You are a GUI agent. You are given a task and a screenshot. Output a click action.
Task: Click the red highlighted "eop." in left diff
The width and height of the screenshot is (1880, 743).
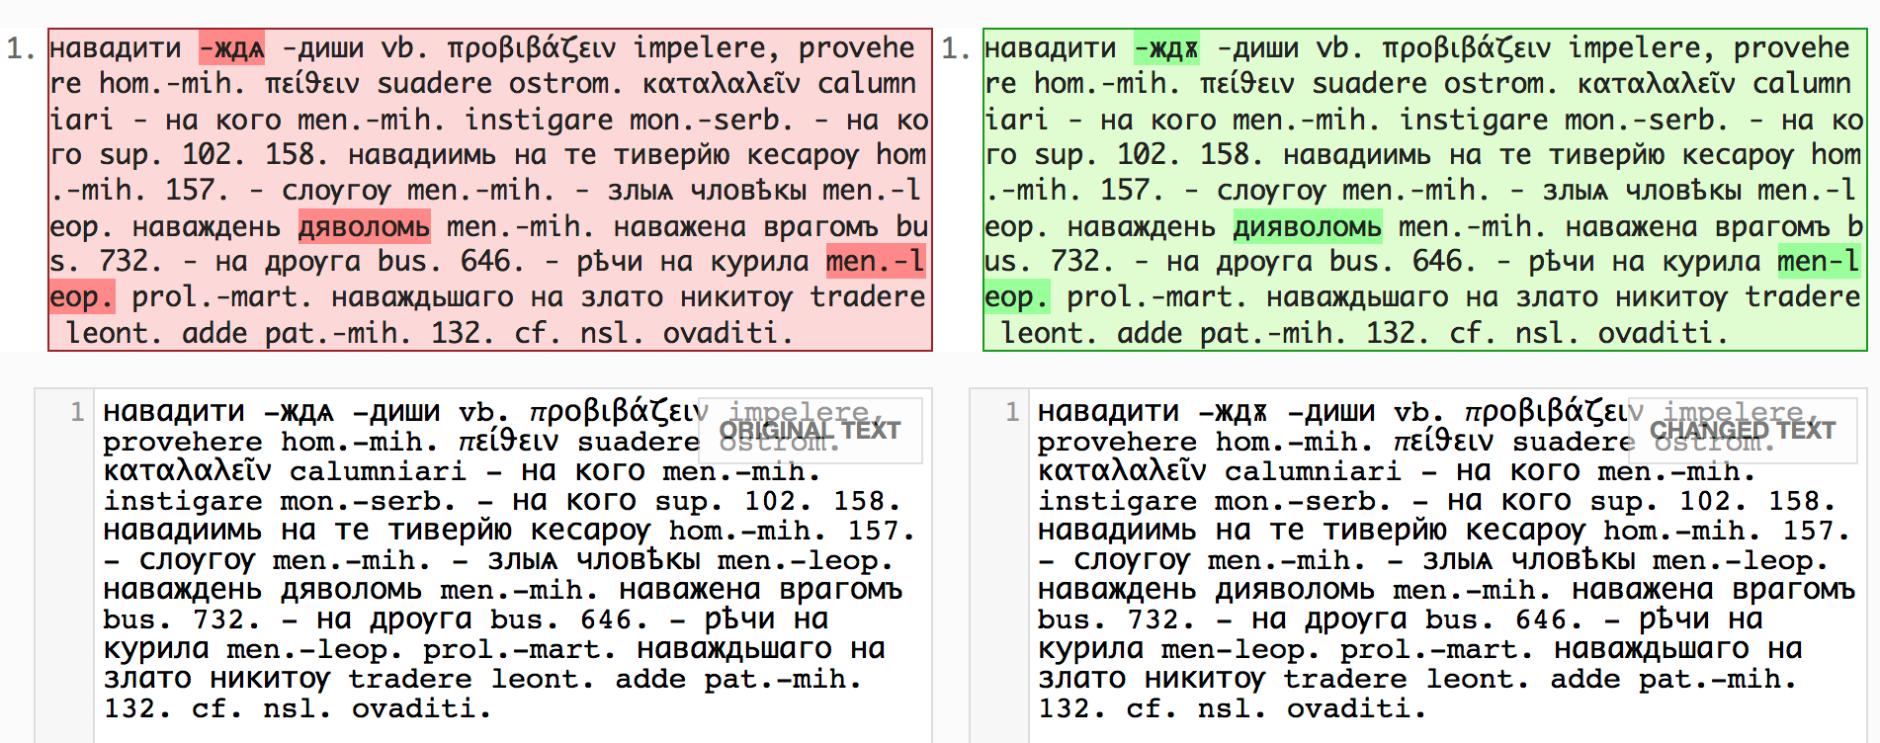coord(82,297)
